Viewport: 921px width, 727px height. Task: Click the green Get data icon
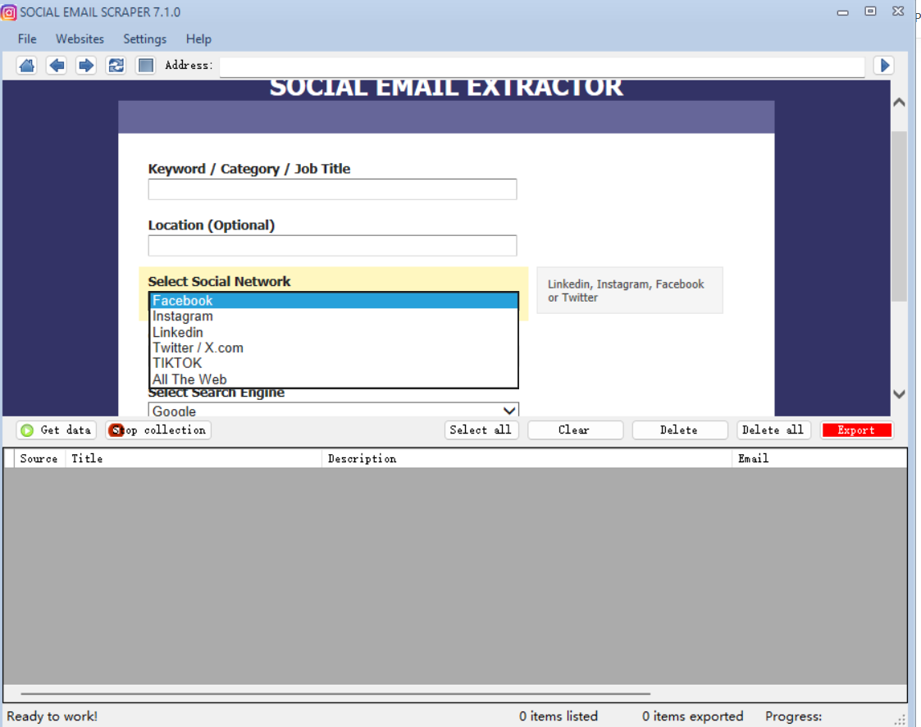(x=28, y=430)
